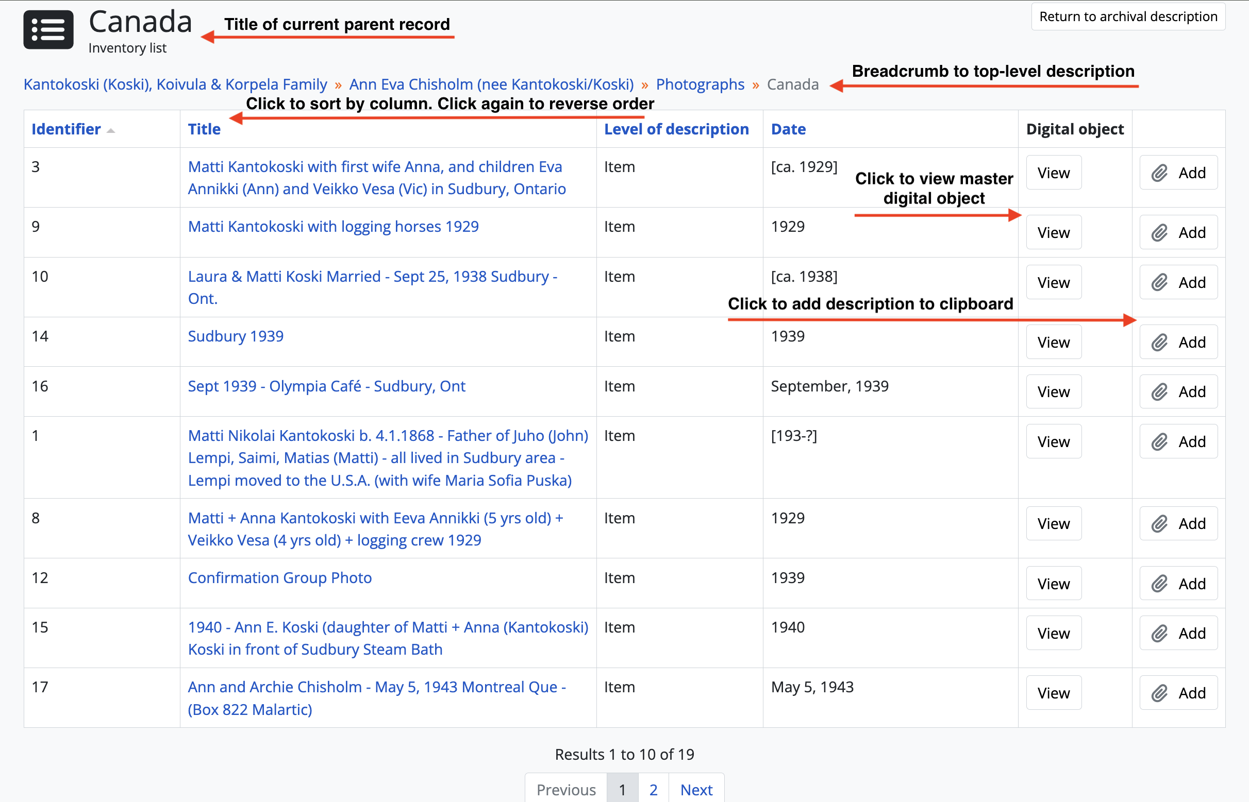Viewport: 1249px width, 802px height.
Task: Click paperclip Add for Confirmation Group Photo
Action: [1178, 583]
